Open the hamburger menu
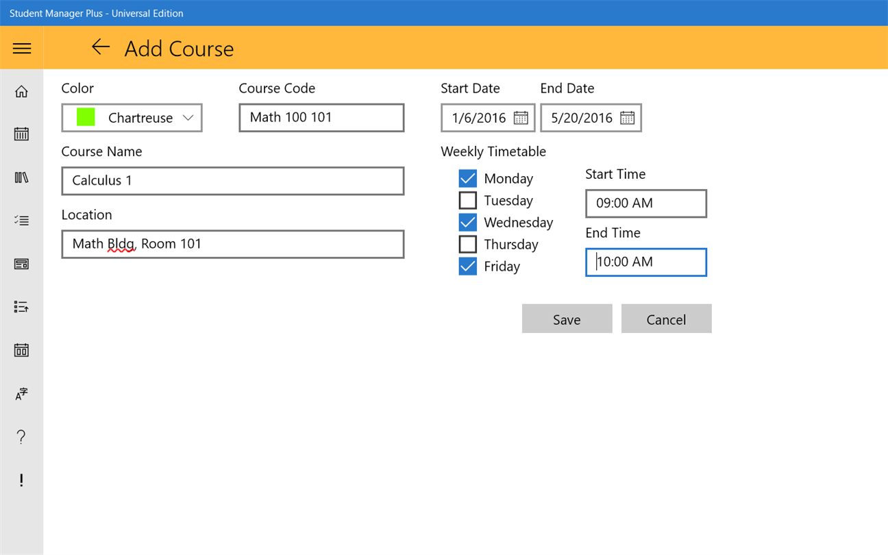This screenshot has height=555, width=888. pos(22,48)
